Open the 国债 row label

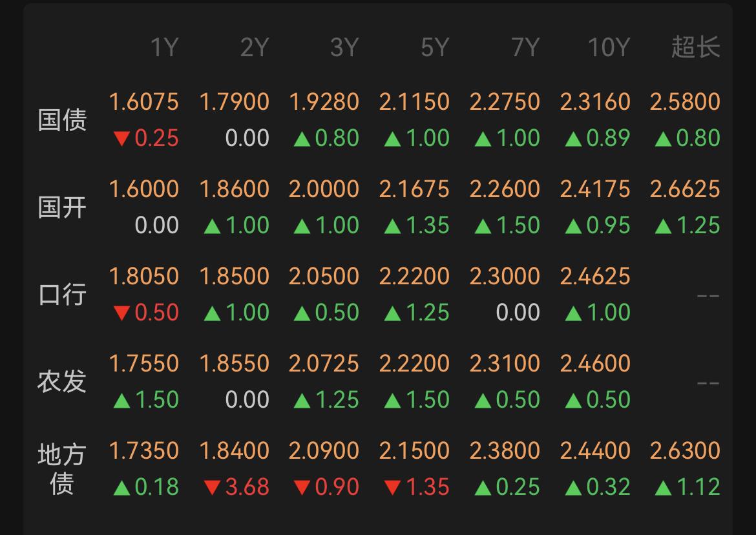coord(62,120)
